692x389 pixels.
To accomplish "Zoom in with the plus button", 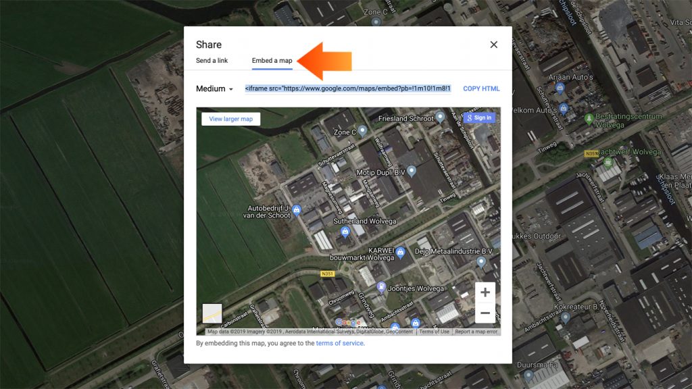I will click(x=485, y=292).
